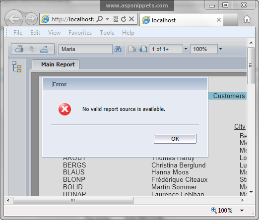
Task: Click the browser Back arrow button
Action: tap(14, 19)
